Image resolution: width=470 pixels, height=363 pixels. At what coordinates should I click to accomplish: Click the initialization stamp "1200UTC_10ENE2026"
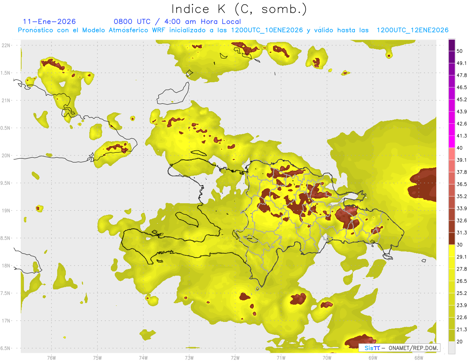267,30
